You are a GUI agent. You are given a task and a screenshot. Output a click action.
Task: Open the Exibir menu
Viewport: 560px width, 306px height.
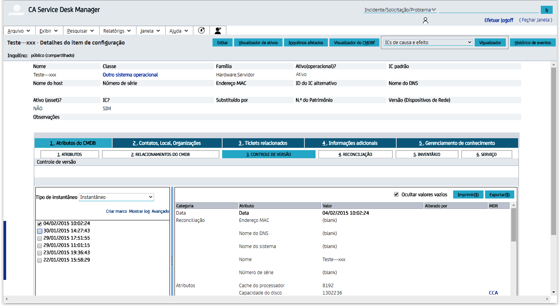tap(49, 31)
